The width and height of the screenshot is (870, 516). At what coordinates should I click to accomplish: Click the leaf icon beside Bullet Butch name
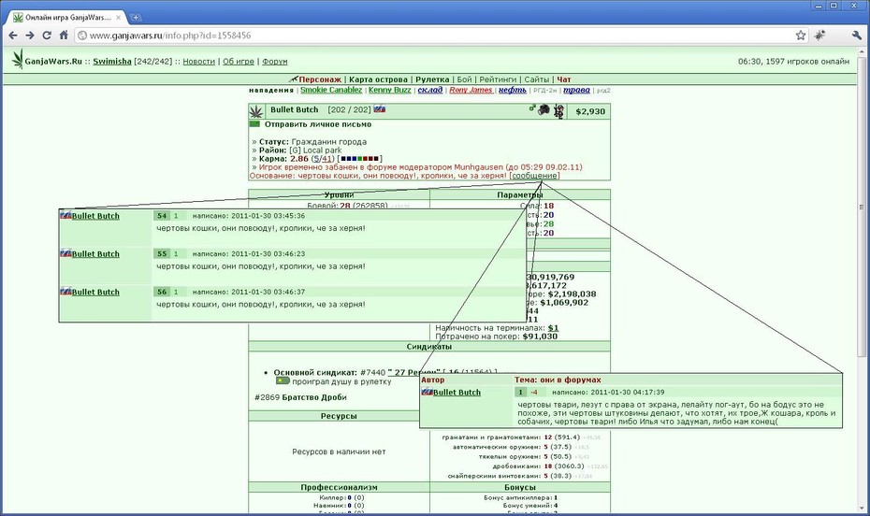[x=255, y=111]
